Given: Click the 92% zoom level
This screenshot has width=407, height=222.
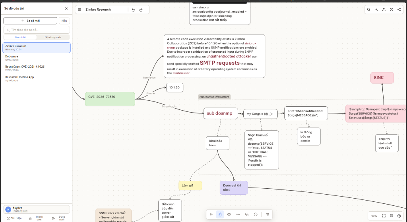Looking at the screenshot, I should coord(374,216).
